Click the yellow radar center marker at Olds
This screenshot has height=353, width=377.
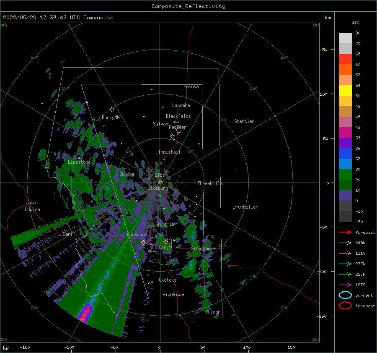coord(160,183)
